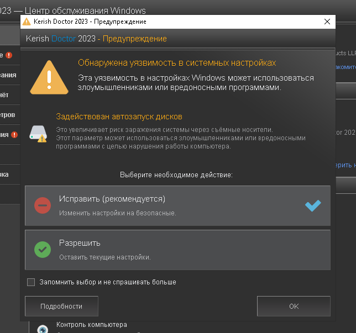
Task: Click the 'Kerish Doctor 2023 - Предупреждение' header
Action: [x=96, y=39]
